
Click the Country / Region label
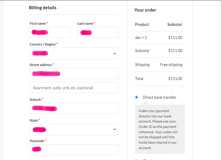point(43,44)
